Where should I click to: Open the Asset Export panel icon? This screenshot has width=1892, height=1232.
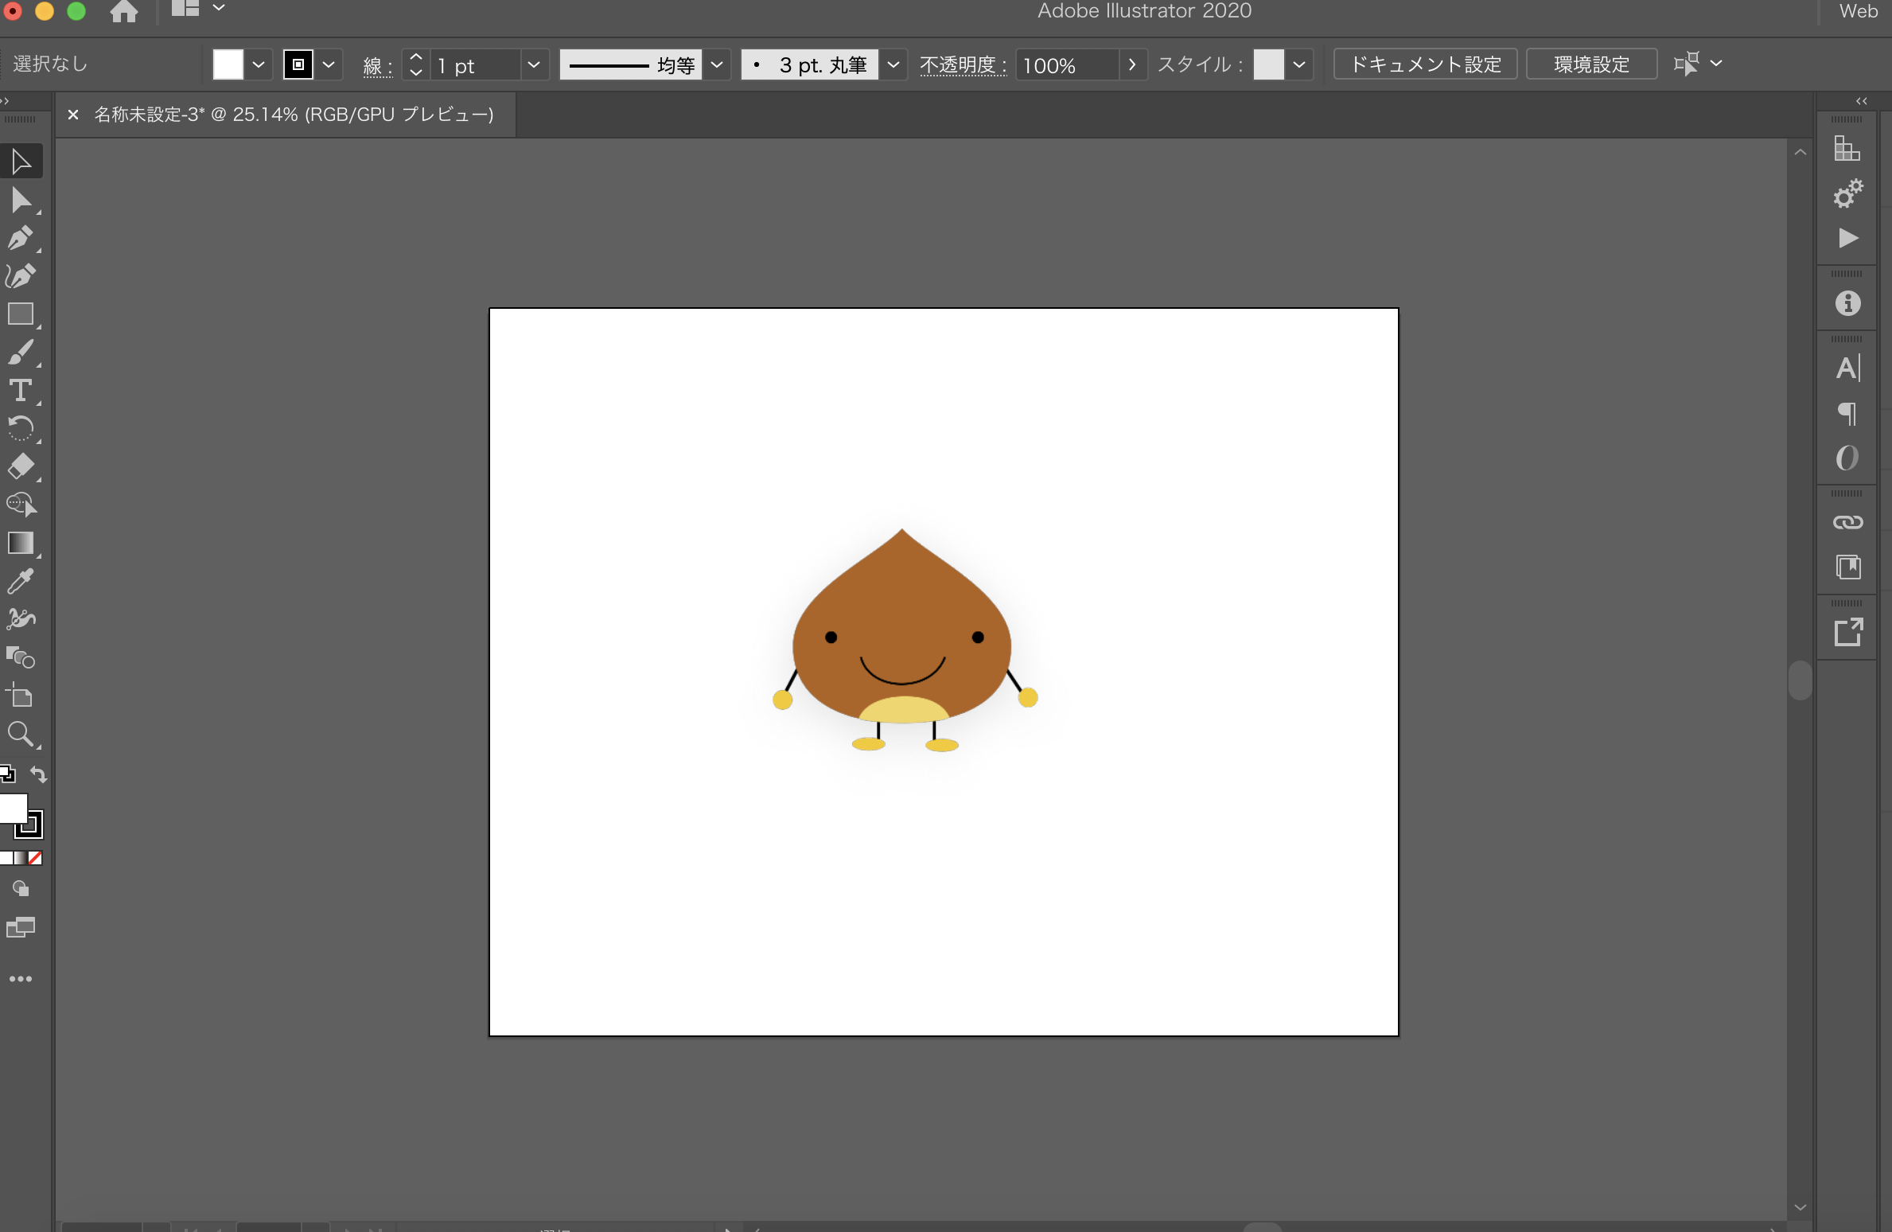1847,633
